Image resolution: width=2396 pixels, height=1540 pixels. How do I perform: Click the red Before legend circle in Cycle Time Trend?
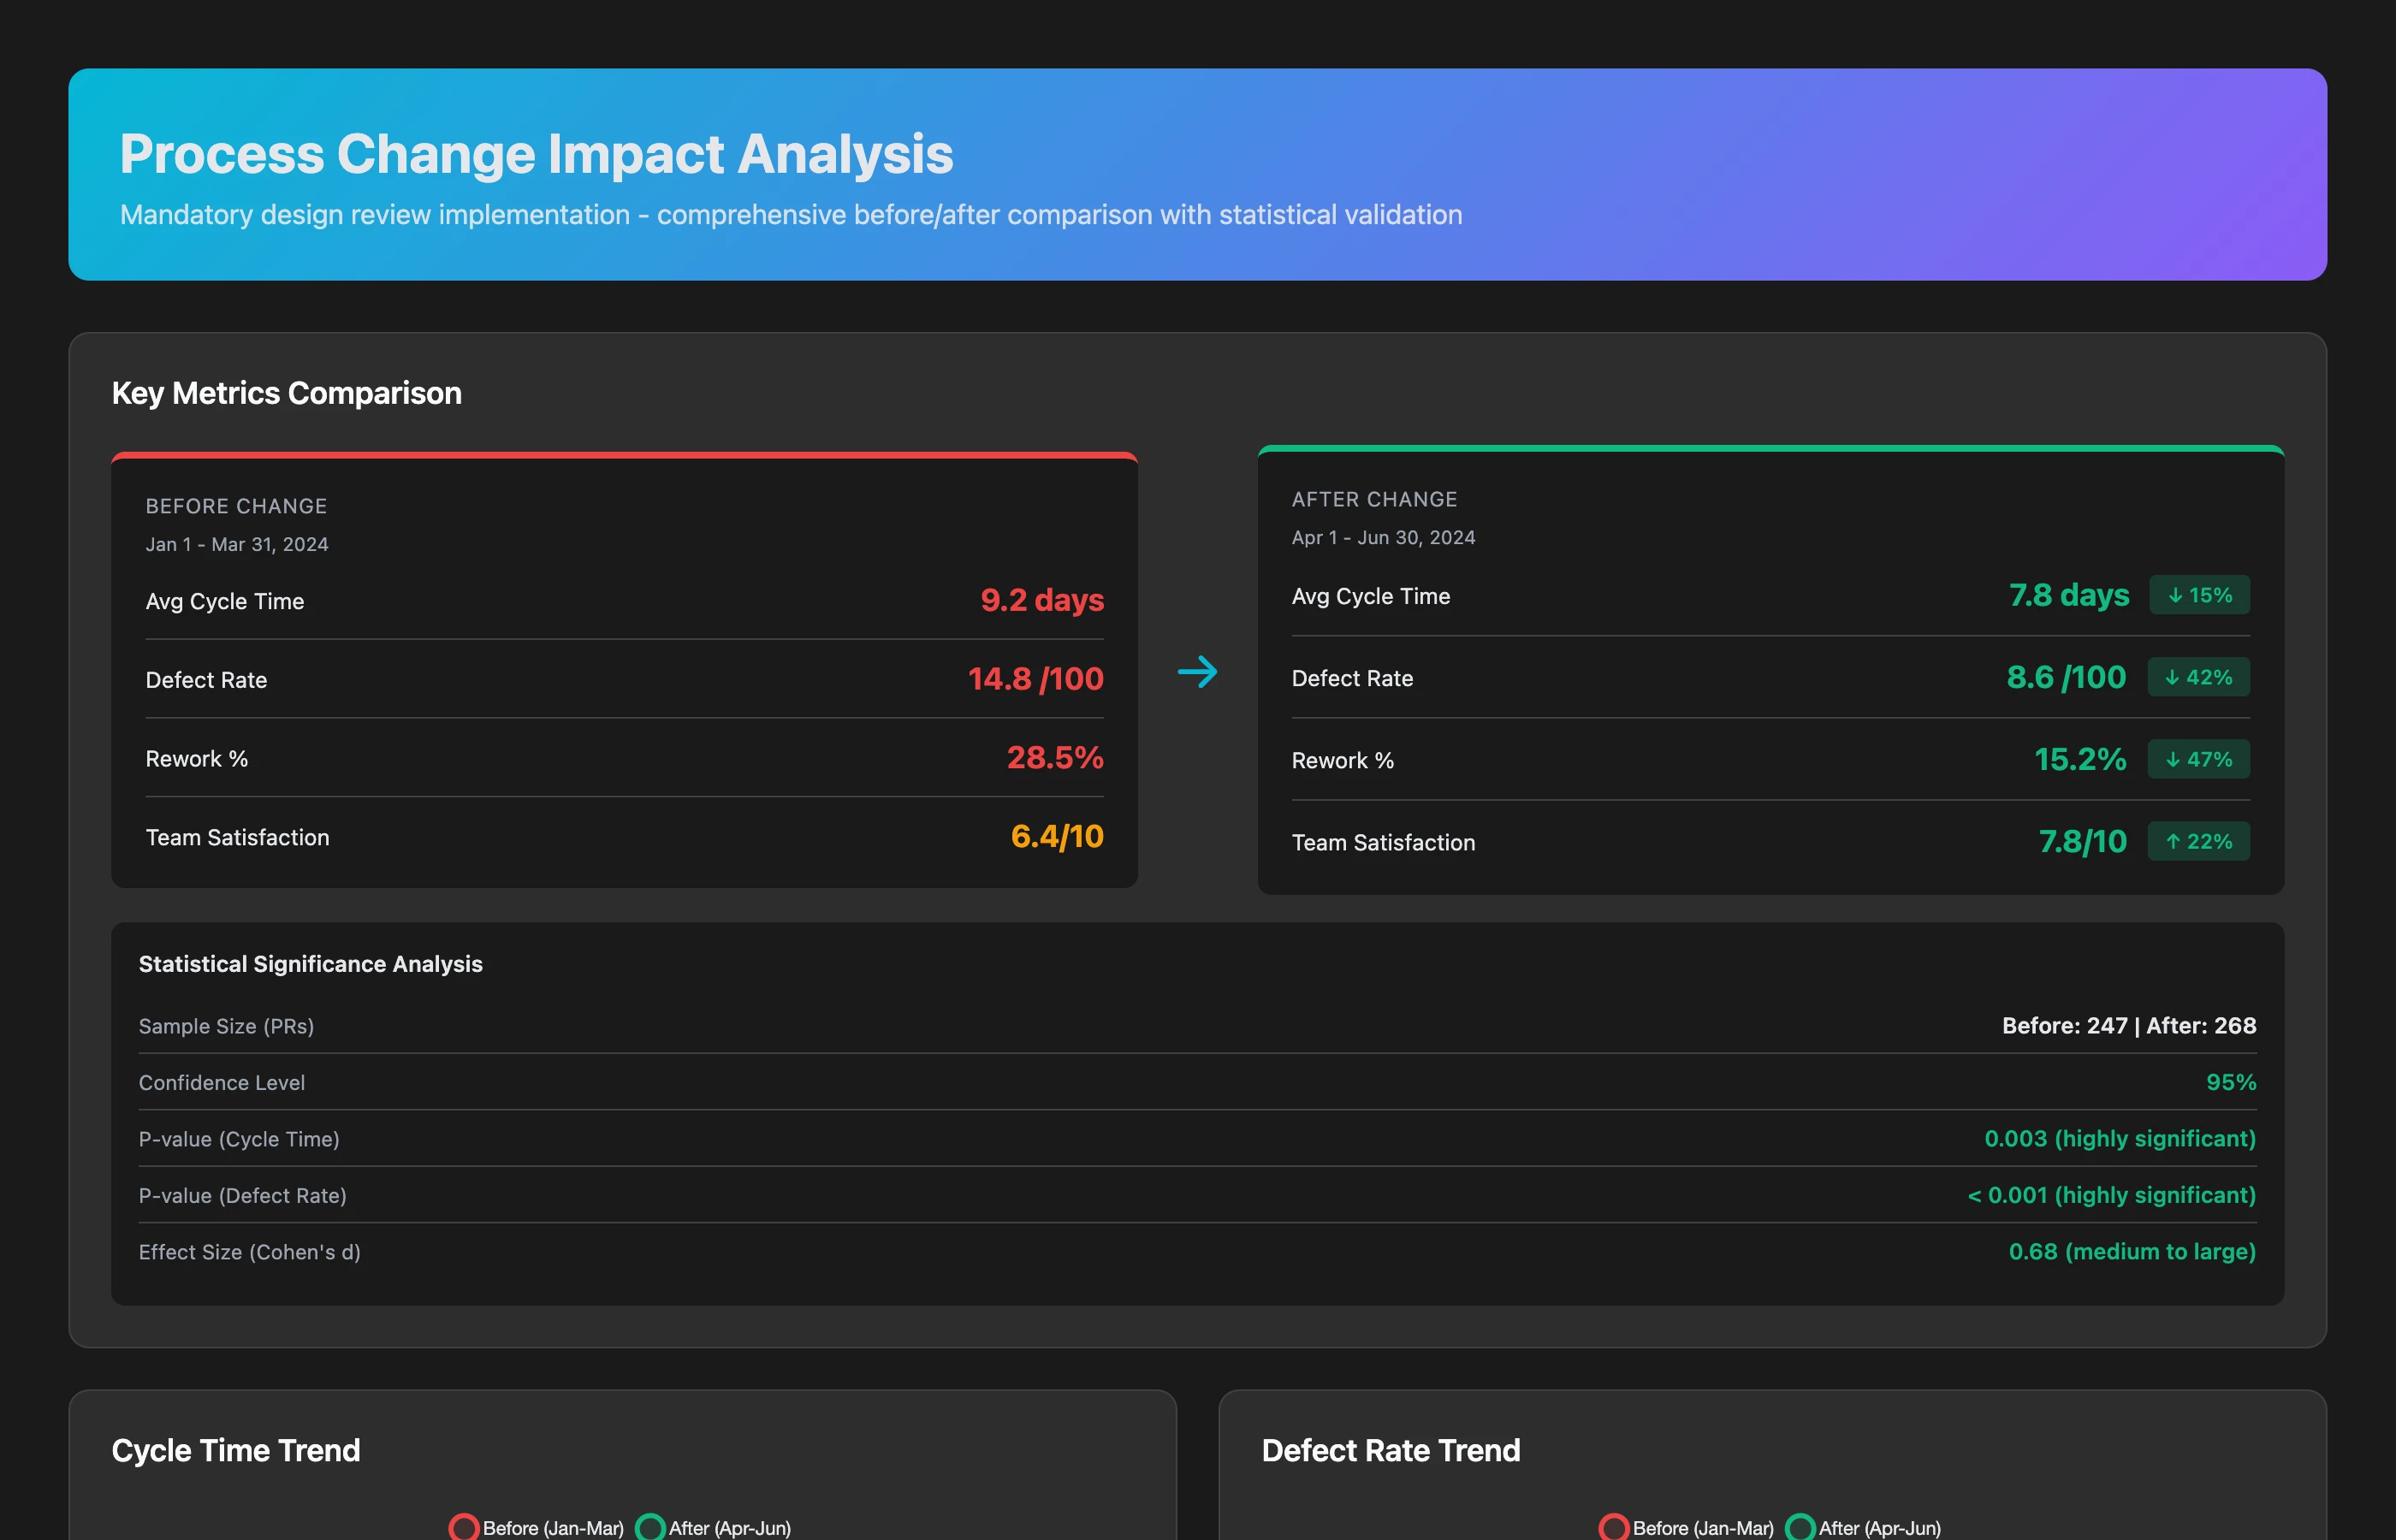click(x=464, y=1528)
